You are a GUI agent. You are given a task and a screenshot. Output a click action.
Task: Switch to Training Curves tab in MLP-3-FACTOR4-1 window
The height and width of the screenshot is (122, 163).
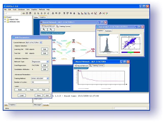(64, 26)
